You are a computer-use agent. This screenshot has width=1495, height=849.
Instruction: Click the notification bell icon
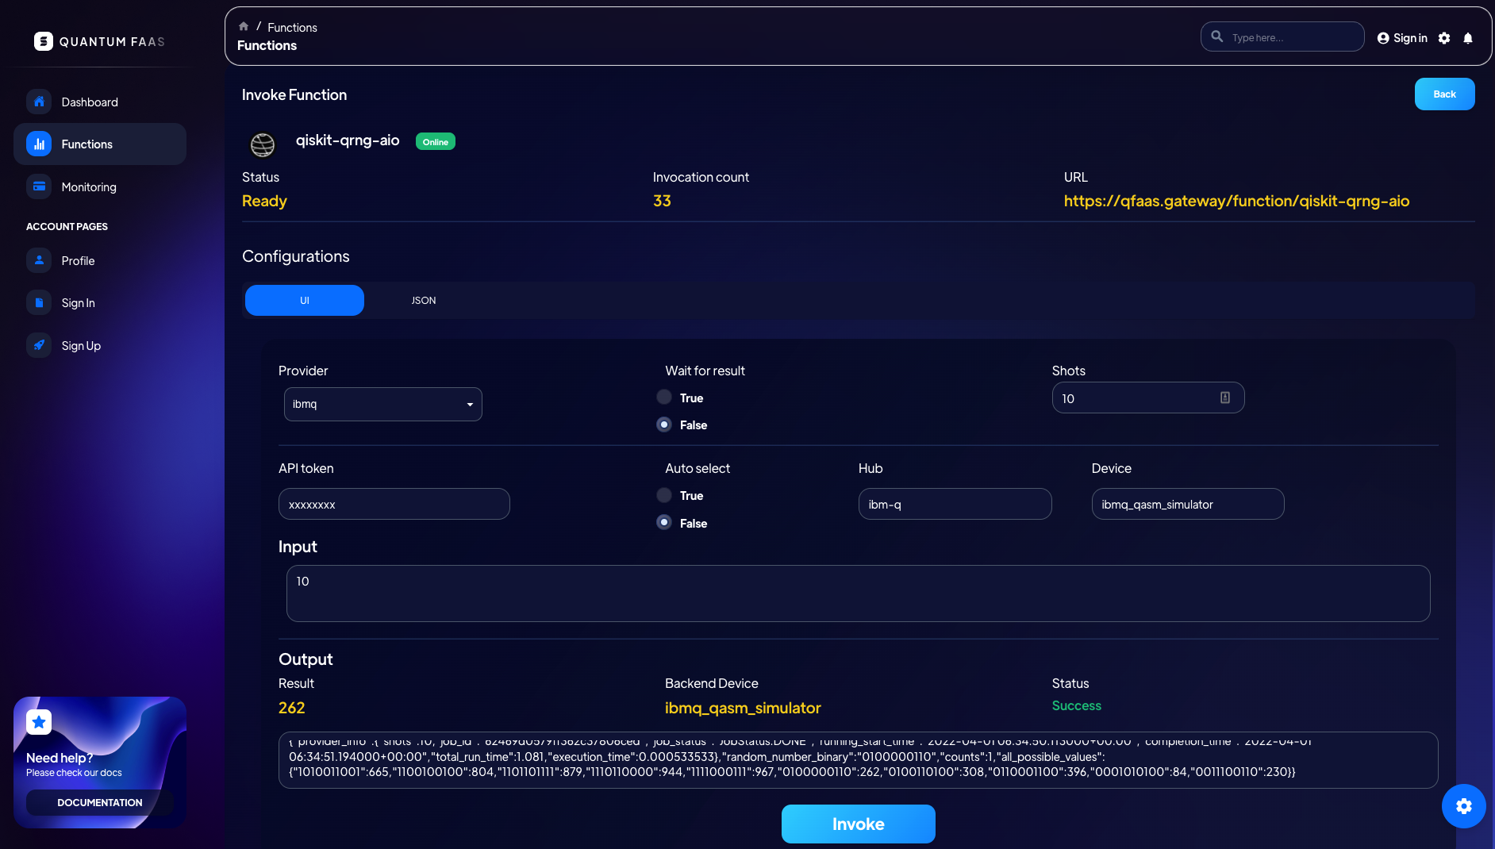click(x=1468, y=38)
